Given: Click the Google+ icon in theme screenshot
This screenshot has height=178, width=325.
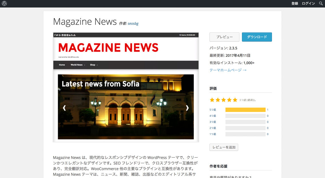Looking at the screenshot, I should coord(60,35).
